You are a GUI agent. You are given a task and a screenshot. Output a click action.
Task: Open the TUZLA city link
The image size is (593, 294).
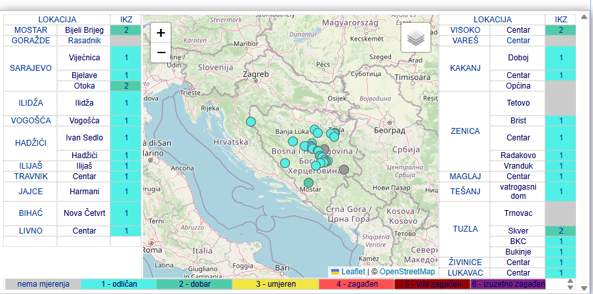(x=465, y=229)
